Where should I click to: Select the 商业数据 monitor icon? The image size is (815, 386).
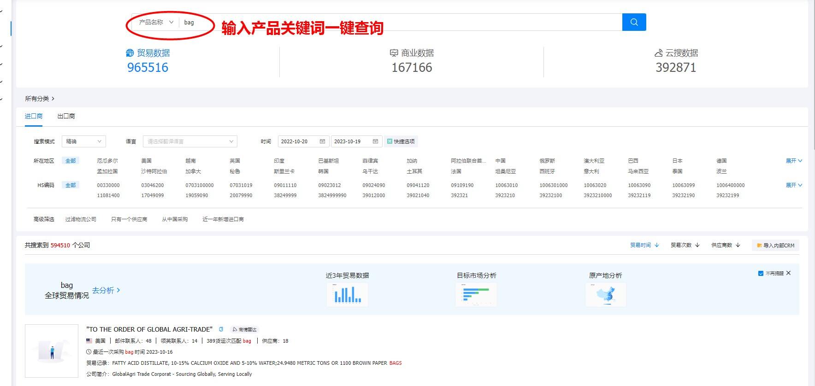pos(394,53)
